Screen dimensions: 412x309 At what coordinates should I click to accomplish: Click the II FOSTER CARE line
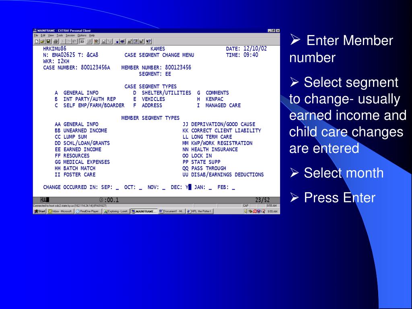[x=75, y=175]
